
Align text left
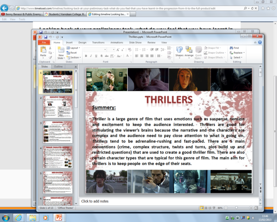pos(137,56)
